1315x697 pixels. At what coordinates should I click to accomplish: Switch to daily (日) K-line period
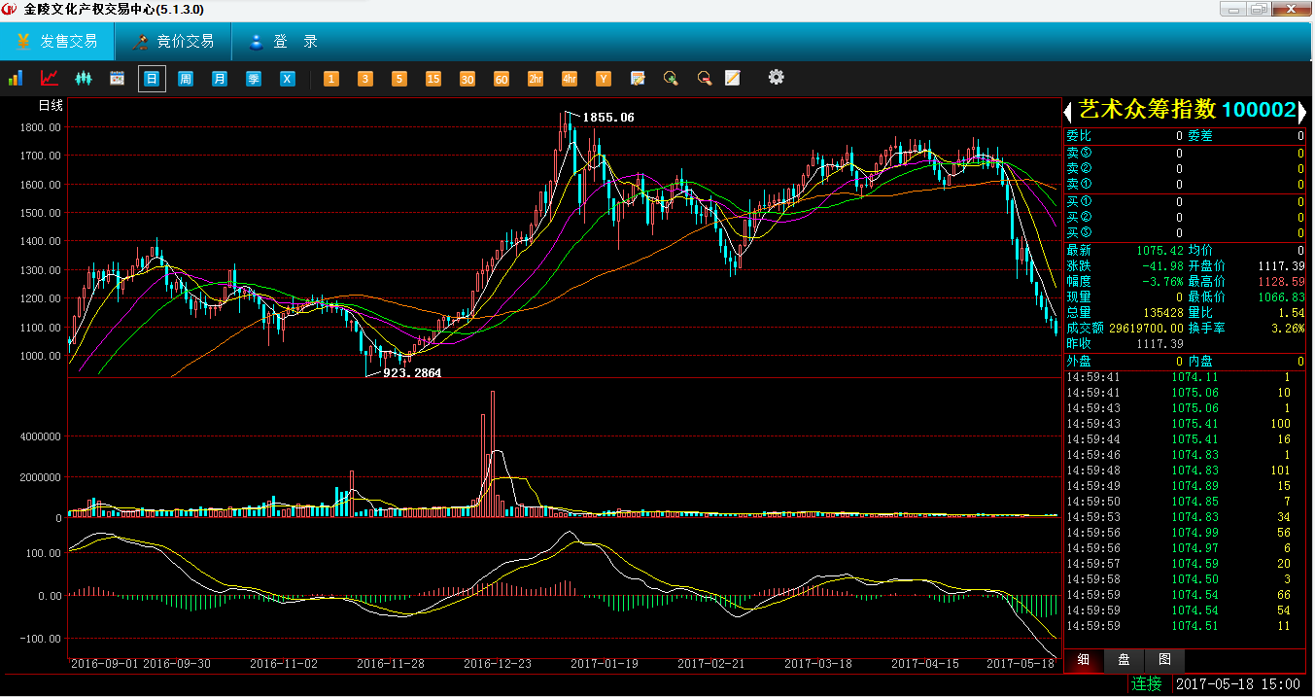click(152, 79)
